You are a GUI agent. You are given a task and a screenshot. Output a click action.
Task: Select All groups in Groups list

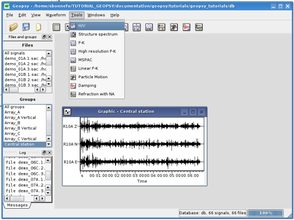tap(25, 107)
